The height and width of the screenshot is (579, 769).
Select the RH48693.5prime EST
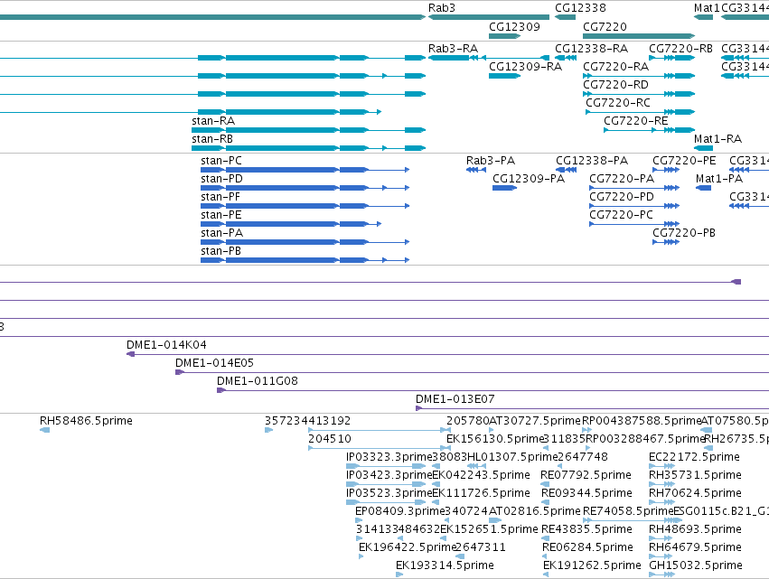[x=661, y=538]
